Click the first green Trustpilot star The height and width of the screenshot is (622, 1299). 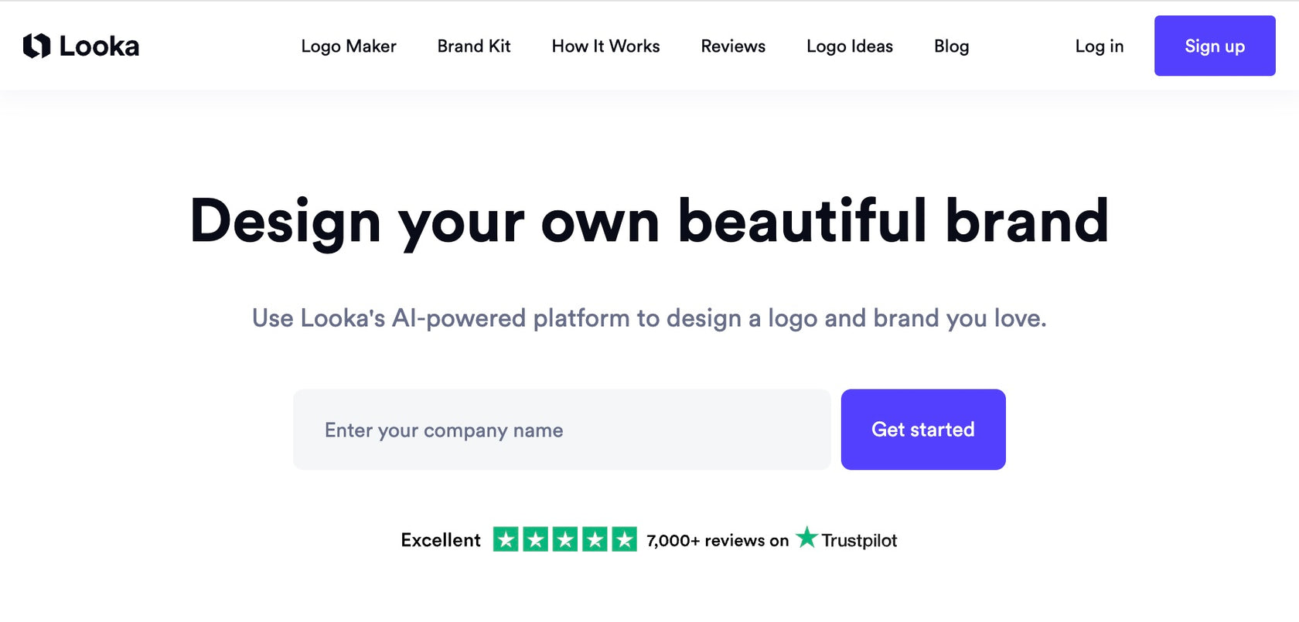coord(506,539)
